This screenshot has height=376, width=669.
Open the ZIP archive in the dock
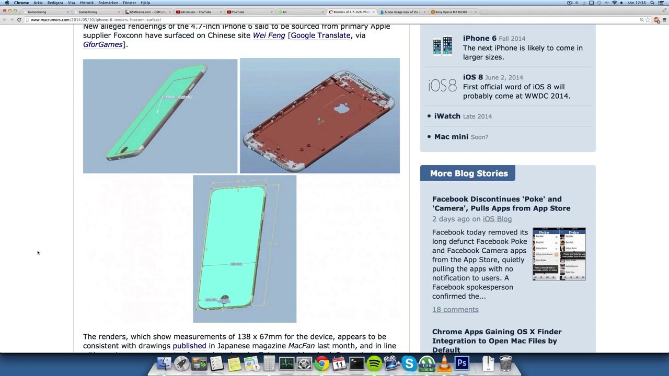click(x=488, y=363)
